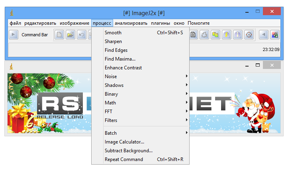Image resolution: width=288 pixels, height=171 pixels.
Task: Click the Command Bar label
Action: pyautogui.click(x=35, y=35)
